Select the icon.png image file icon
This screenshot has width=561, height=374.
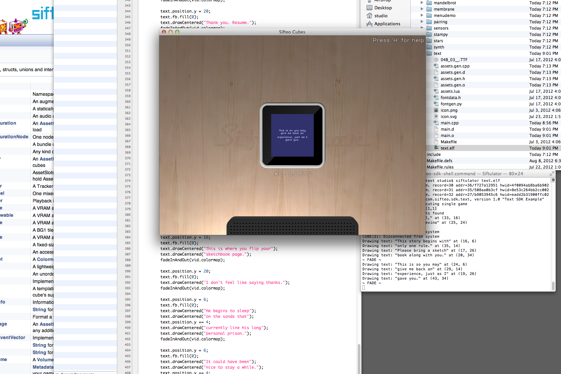(x=436, y=110)
